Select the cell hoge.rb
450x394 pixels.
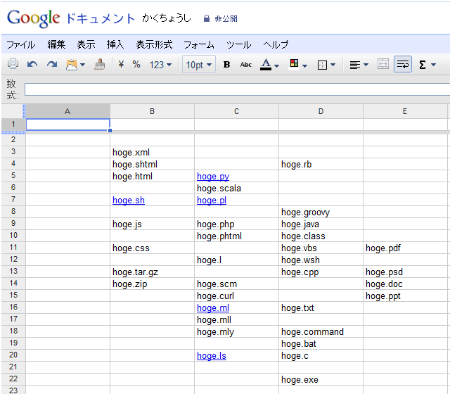pos(321,164)
